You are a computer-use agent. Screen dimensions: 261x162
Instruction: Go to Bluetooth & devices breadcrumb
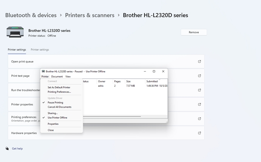tap(31, 15)
